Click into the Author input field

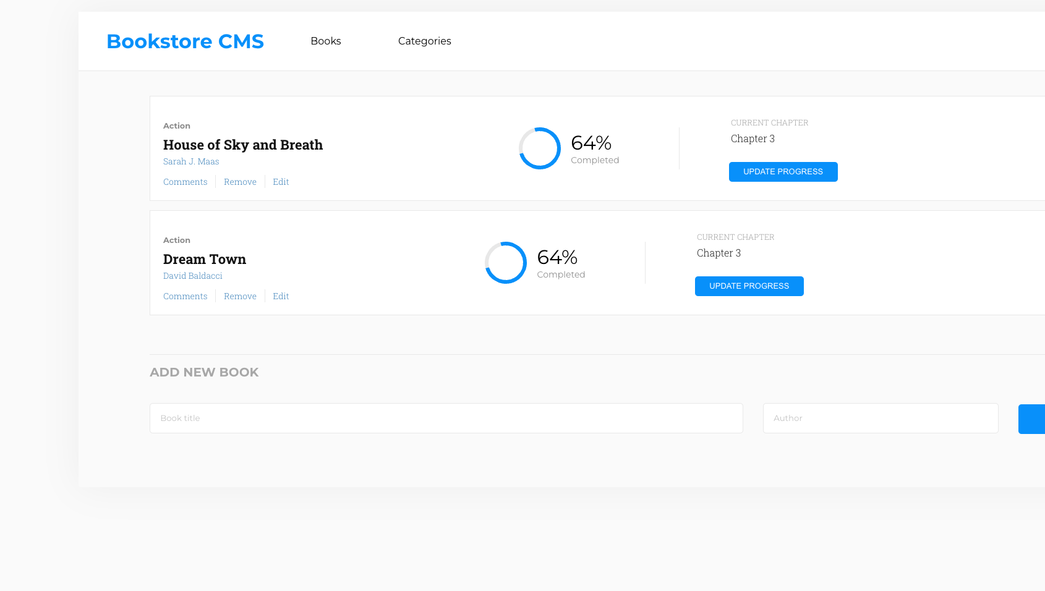(x=880, y=419)
